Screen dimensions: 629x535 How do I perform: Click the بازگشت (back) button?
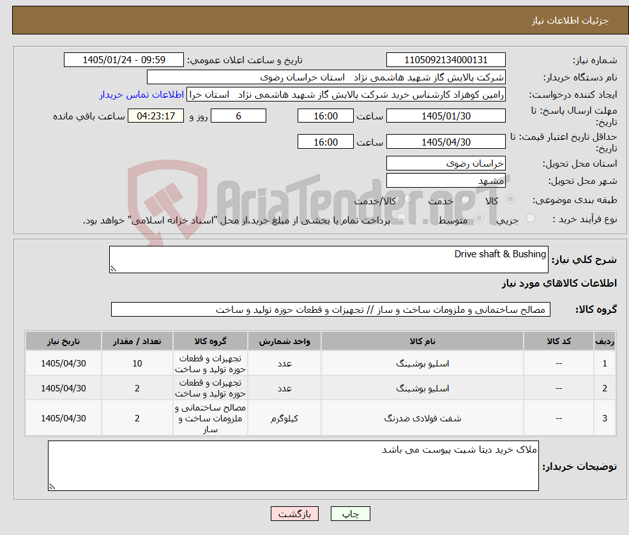tap(294, 514)
